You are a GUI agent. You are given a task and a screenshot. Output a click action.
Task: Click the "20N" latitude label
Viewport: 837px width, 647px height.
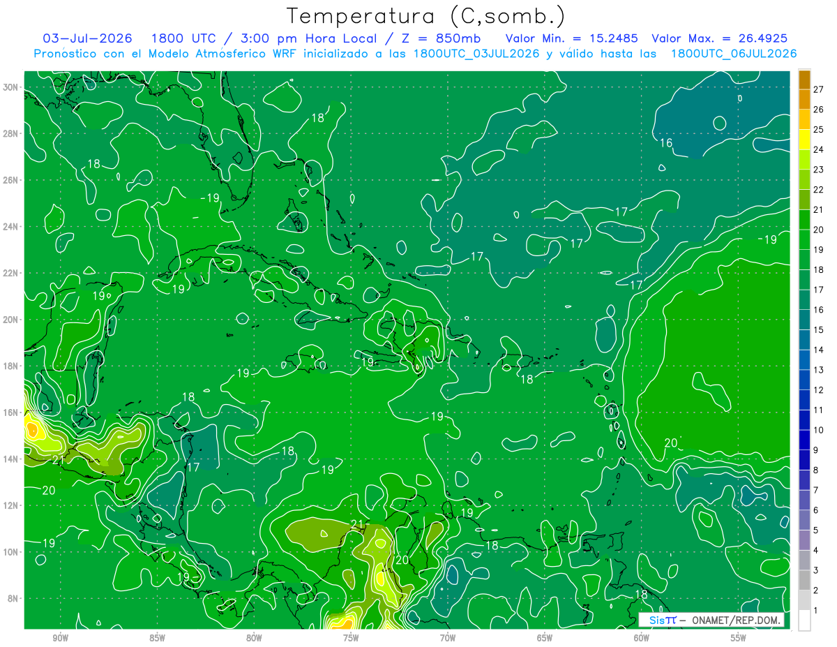(x=10, y=319)
